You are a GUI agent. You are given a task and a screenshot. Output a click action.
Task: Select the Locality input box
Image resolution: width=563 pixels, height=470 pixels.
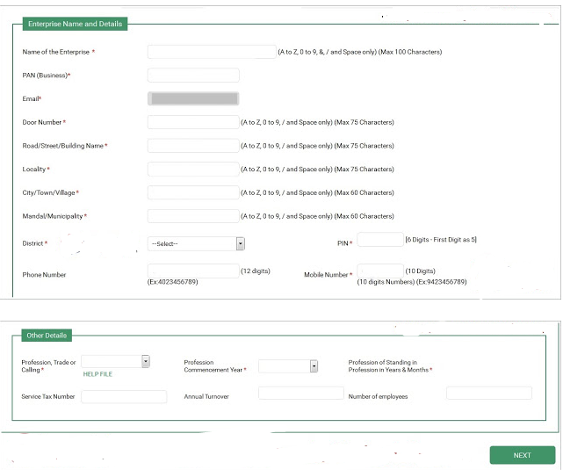(193, 169)
